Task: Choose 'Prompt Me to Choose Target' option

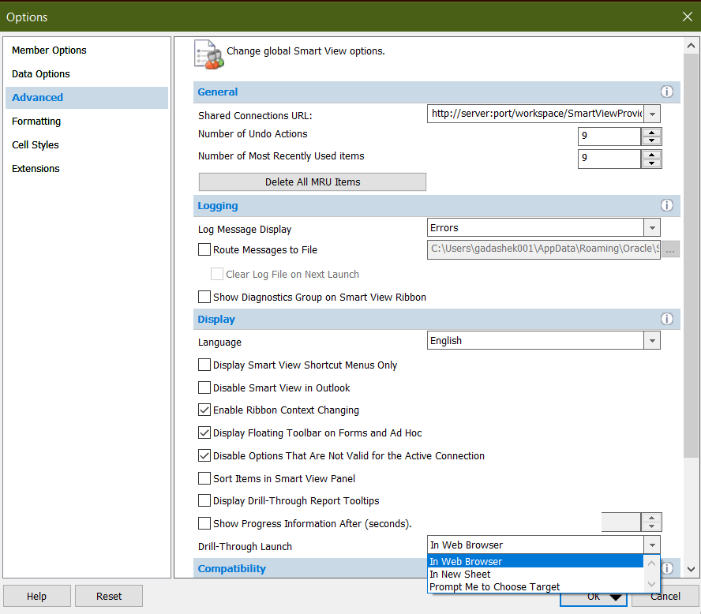Action: point(495,587)
